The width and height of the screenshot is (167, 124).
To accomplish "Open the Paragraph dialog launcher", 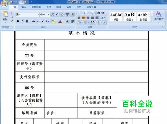I will click(106, 27).
